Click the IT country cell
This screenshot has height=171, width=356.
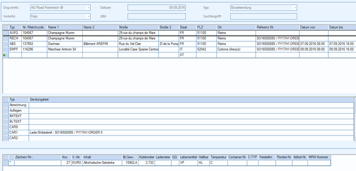click(x=187, y=49)
